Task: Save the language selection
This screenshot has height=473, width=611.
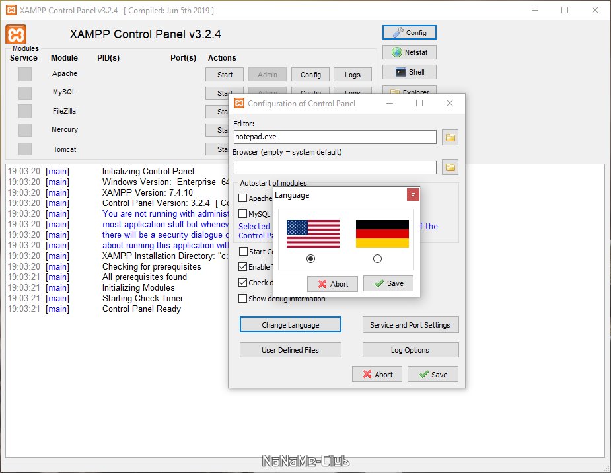Action: pos(388,284)
